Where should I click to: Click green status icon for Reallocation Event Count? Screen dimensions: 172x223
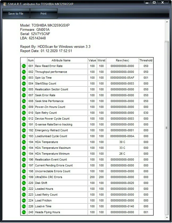click(24, 159)
